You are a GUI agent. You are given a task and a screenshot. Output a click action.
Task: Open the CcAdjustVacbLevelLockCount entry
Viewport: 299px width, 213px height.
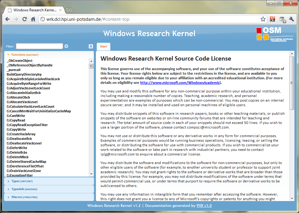coord(28,88)
